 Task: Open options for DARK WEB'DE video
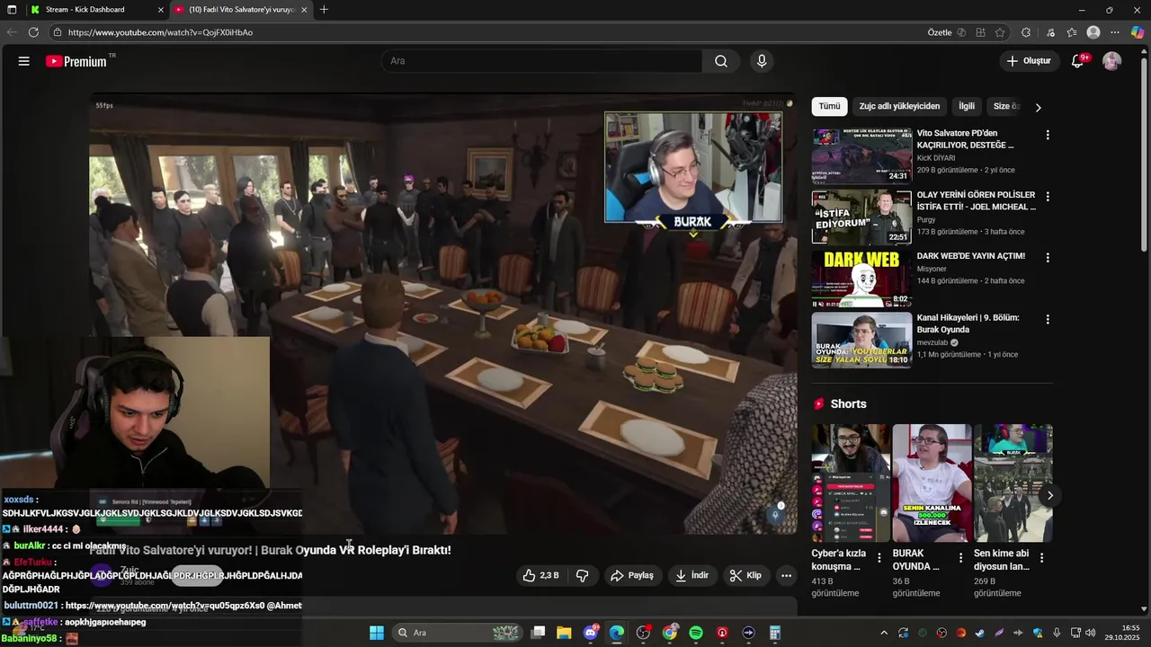1048,257
